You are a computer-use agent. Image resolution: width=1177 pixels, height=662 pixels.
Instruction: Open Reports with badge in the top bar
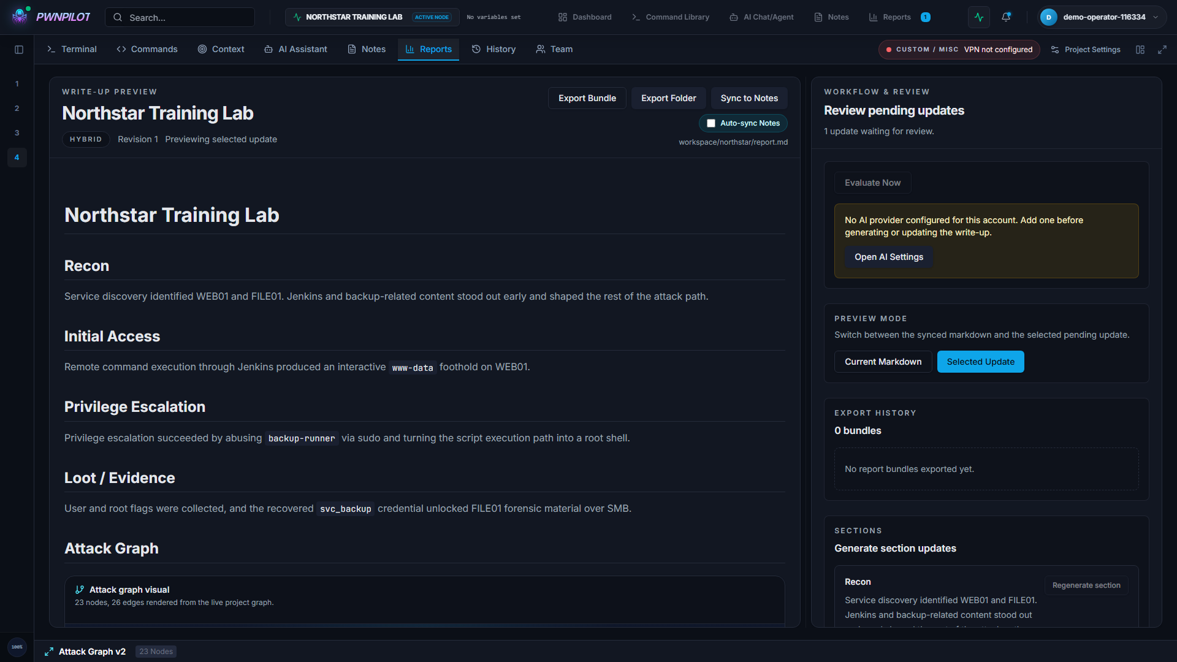[899, 17]
